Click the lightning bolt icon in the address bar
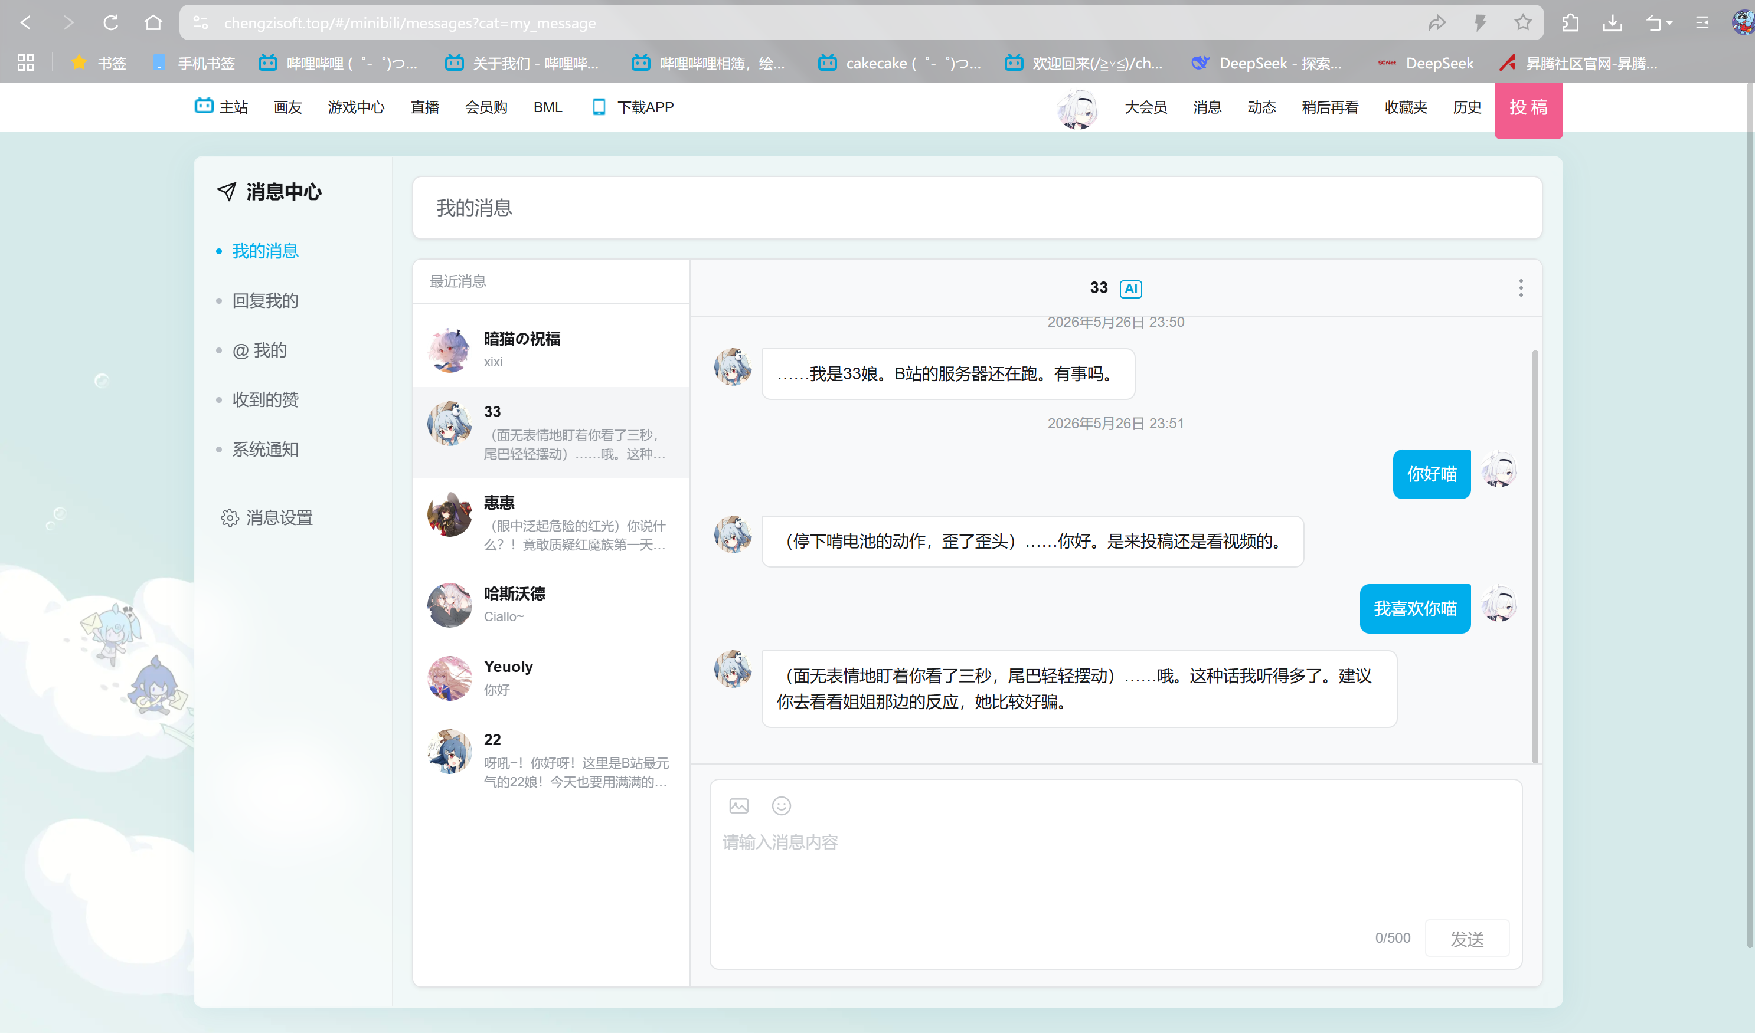 point(1481,23)
